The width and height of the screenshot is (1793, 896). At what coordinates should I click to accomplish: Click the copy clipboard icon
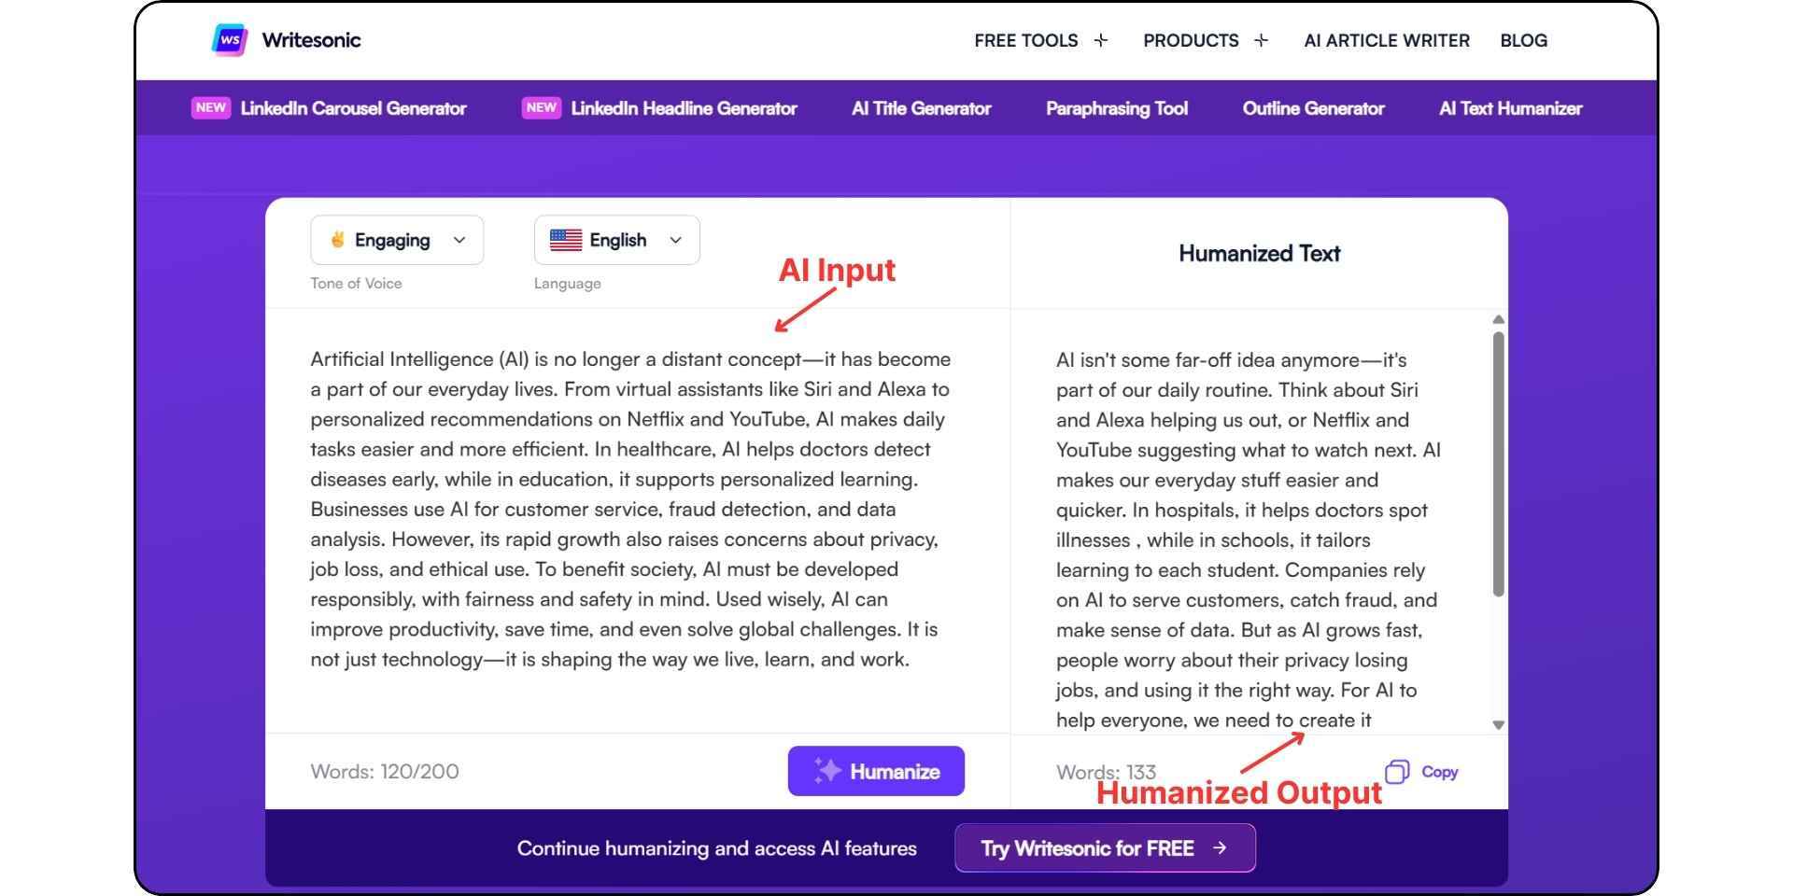click(1397, 771)
